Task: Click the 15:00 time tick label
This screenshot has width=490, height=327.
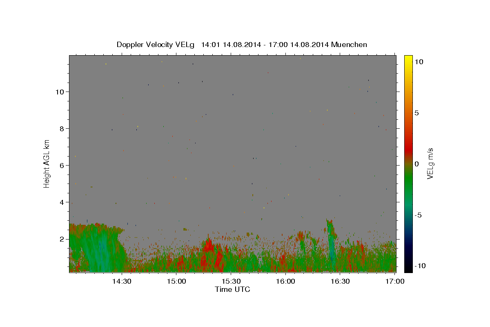Action: [x=177, y=281]
